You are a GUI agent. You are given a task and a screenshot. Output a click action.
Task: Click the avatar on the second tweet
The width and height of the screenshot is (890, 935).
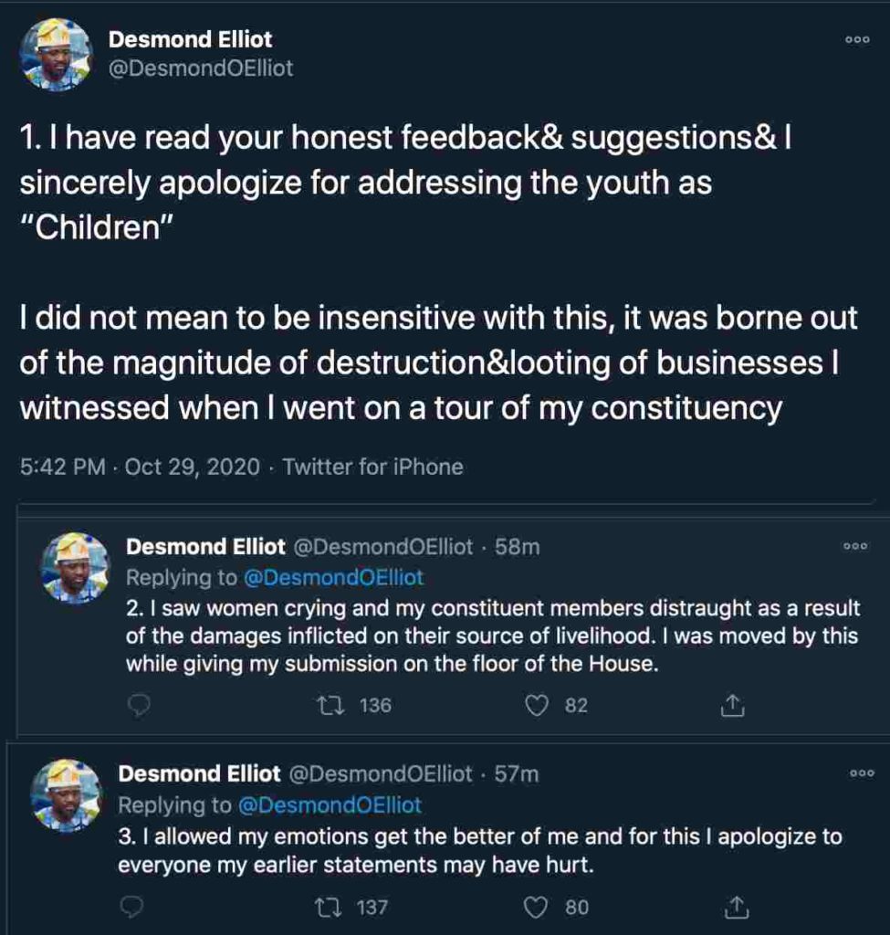[75, 568]
